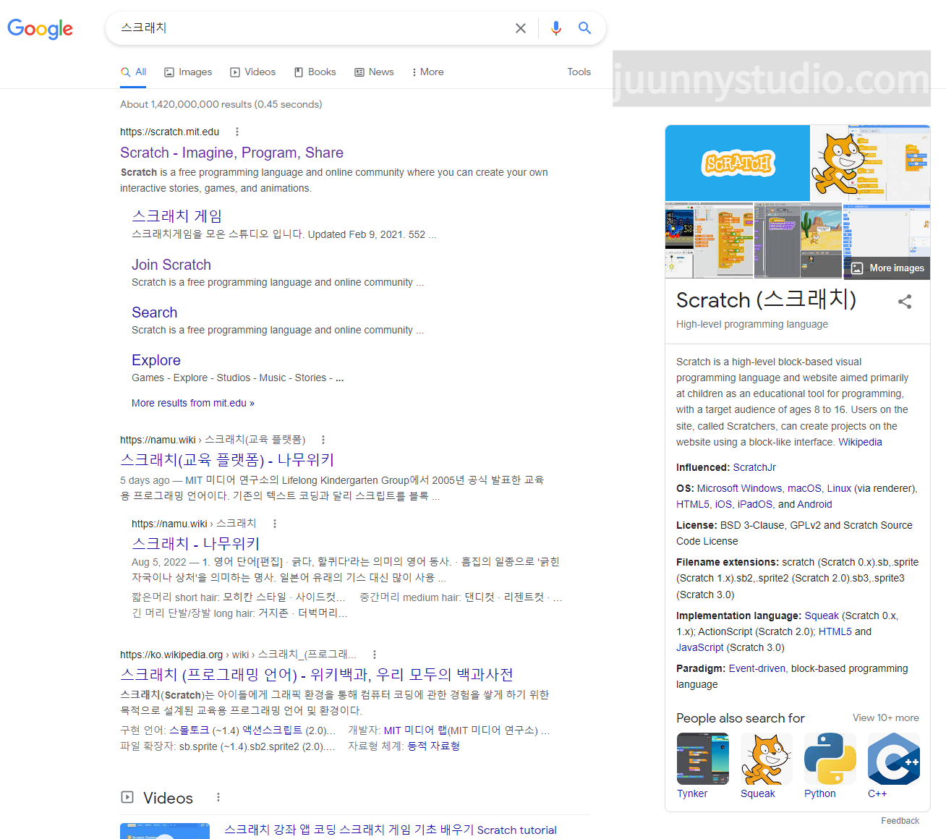Screen dimensions: 946x839
Task: Expand the More search categories menu
Action: pos(427,72)
